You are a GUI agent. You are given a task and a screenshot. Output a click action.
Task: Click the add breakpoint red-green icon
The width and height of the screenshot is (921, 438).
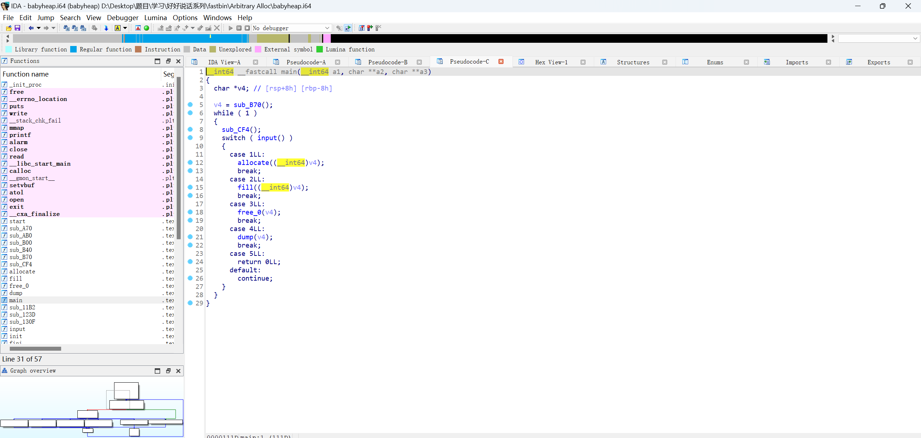click(370, 28)
